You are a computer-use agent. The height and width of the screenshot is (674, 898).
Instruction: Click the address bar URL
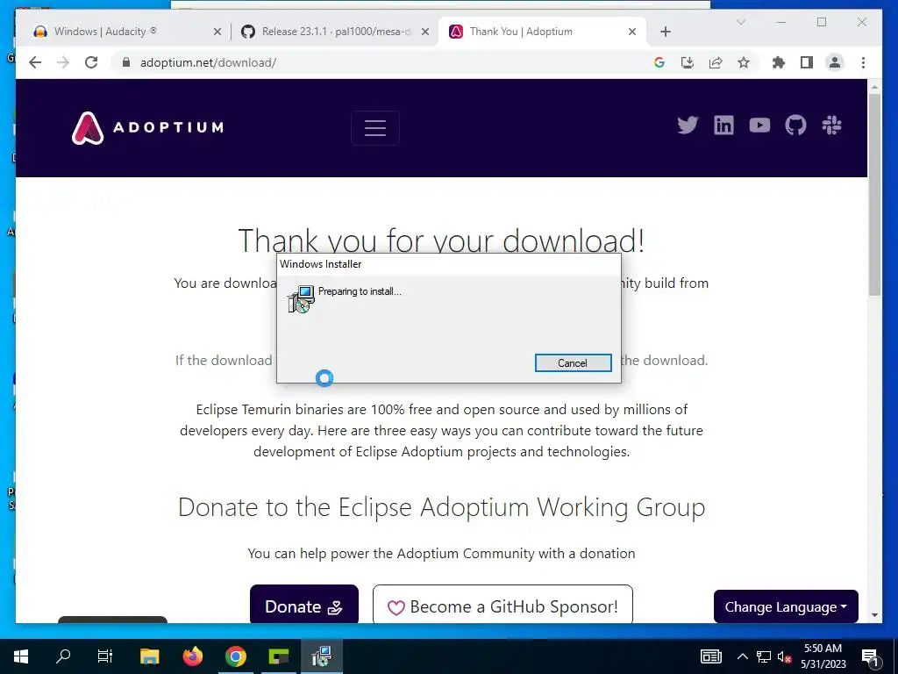[x=209, y=62]
